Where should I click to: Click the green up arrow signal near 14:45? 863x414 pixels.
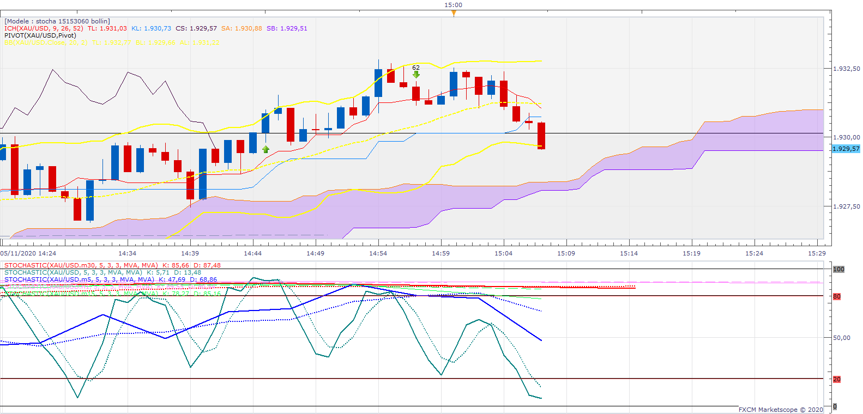tap(265, 149)
